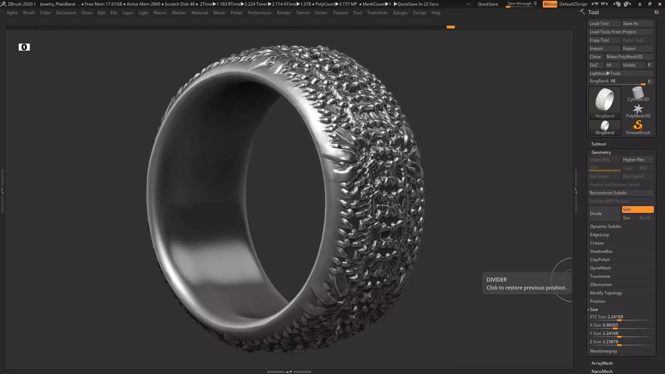Viewport: 665px width, 374px height.
Task: Toggle the Smt smoothing option
Action: (x=637, y=210)
